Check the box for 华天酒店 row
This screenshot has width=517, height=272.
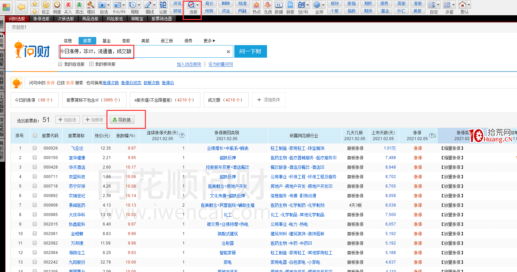point(35,167)
